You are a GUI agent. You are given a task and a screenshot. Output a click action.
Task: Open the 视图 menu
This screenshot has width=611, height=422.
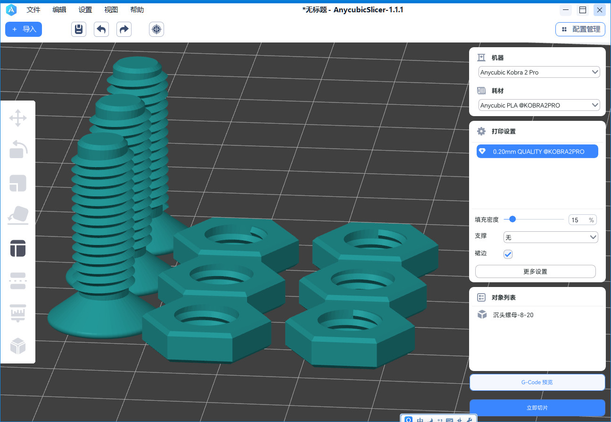click(111, 9)
